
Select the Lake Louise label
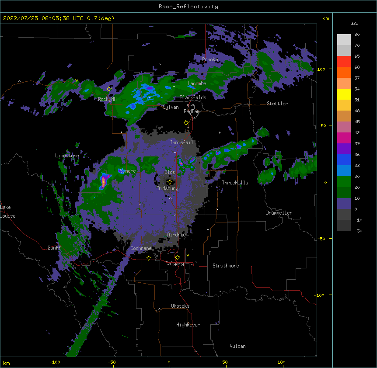(8, 212)
